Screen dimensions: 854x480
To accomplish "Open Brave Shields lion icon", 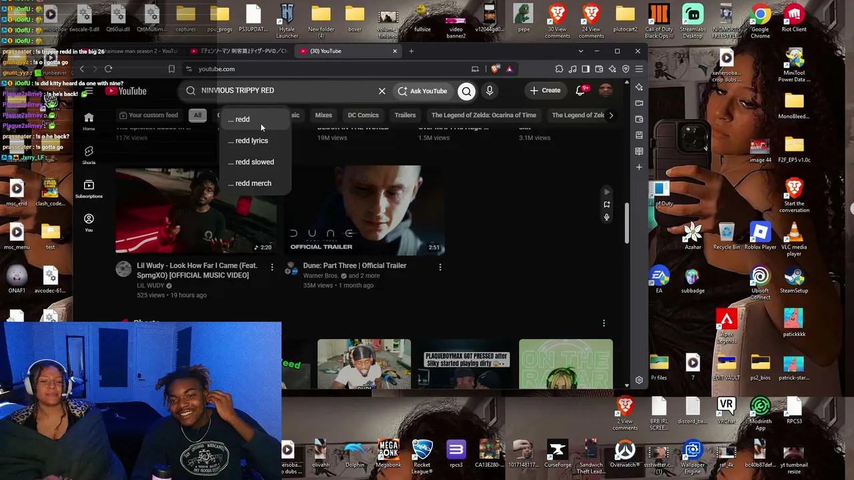I will tap(495, 69).
